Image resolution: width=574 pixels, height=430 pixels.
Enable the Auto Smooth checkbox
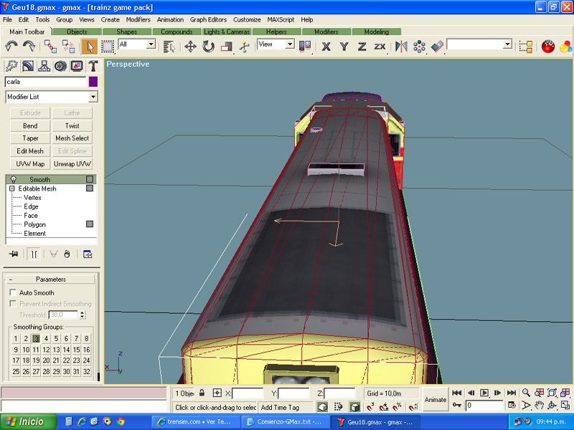13,292
